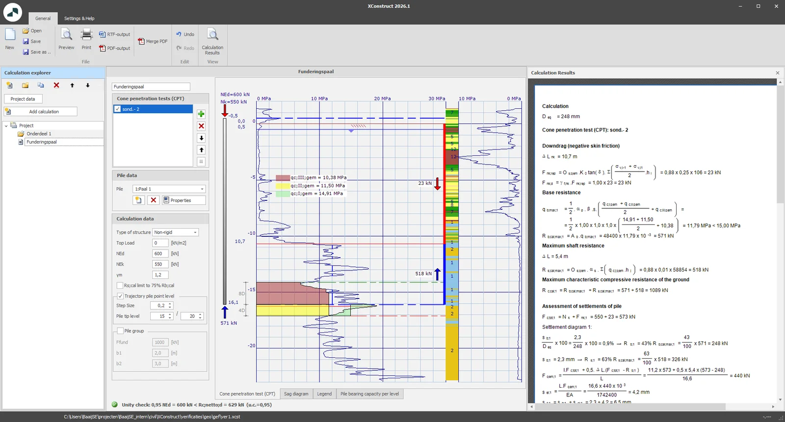The image size is (785, 422).
Task: Delete the selected item in Calculation explorer
Action: coord(56,85)
